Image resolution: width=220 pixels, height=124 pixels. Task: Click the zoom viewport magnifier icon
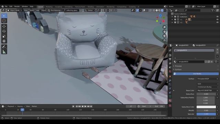(x=164, y=27)
